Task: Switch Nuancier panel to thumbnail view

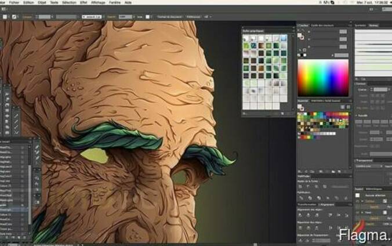Action: pos(348,107)
